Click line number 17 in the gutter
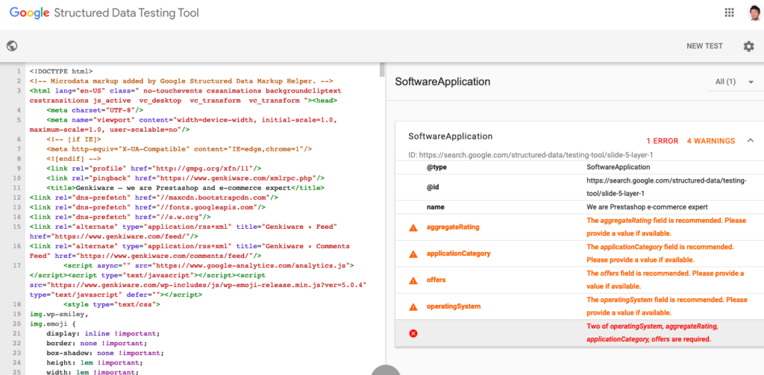Viewport: 764px width, 375px height. 17,265
